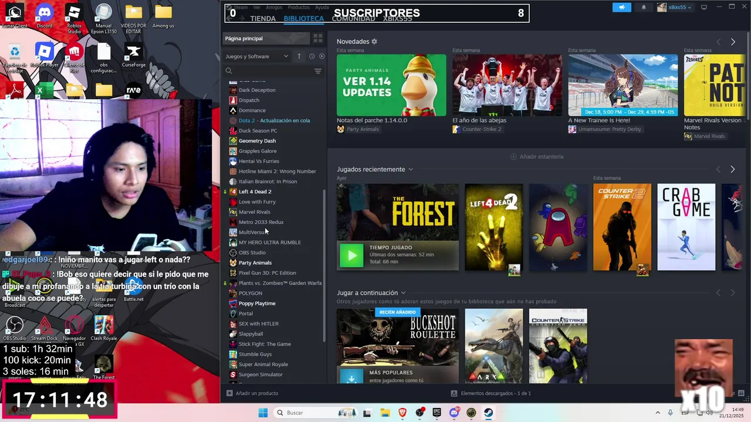The image size is (751, 422).
Task: Open Roblox Studio desktop shortcut
Action: pyautogui.click(x=74, y=19)
